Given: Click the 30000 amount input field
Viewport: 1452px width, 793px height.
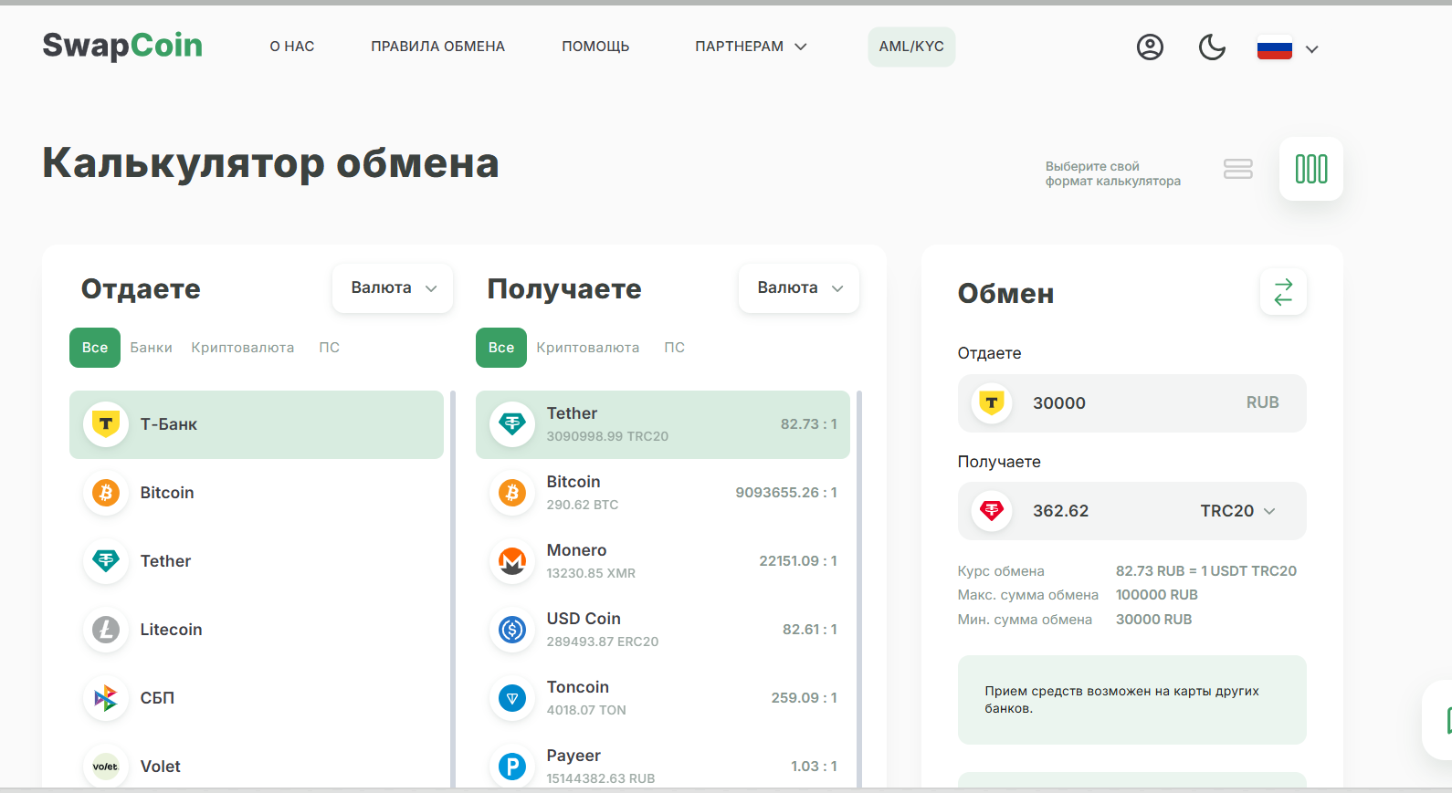Looking at the screenshot, I should point(1132,403).
